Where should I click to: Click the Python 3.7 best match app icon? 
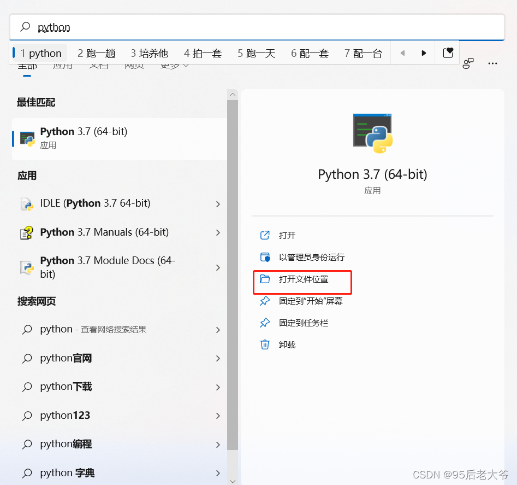click(x=27, y=139)
